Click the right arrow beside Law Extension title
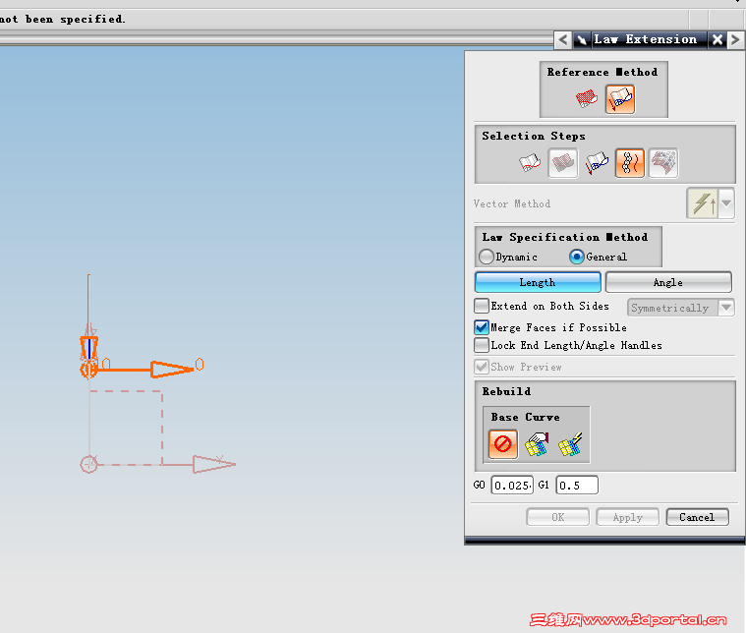The height and width of the screenshot is (633, 746). click(735, 39)
